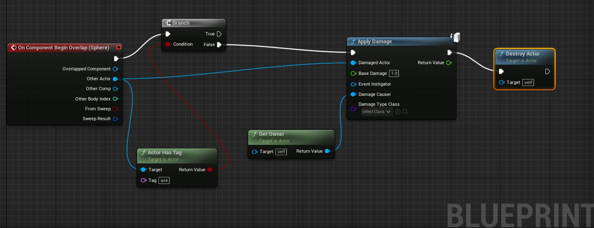Click the Apply Damage Return Value pin
The image size is (594, 228).
(x=449, y=63)
